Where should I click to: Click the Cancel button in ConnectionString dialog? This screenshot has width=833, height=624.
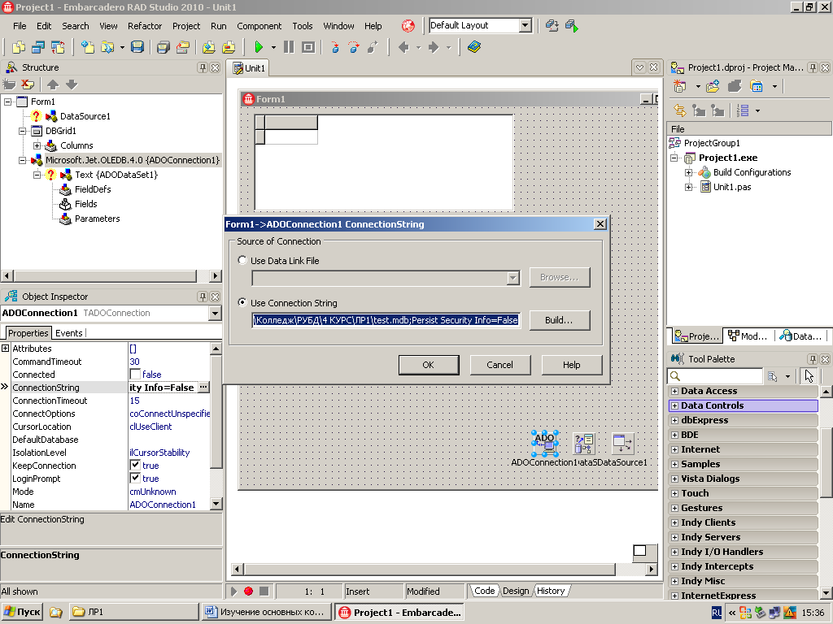pyautogui.click(x=500, y=365)
